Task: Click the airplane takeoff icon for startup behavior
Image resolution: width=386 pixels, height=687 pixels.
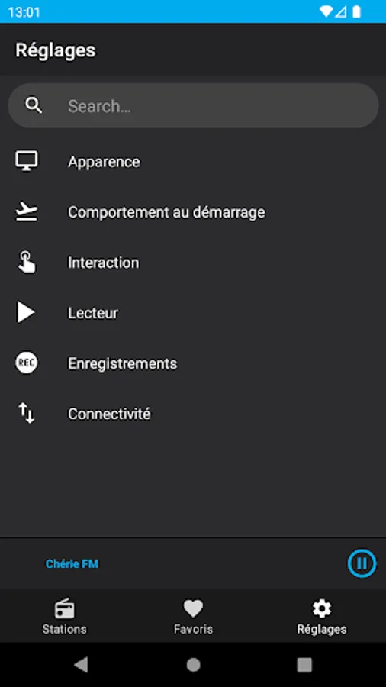Action: (26, 212)
